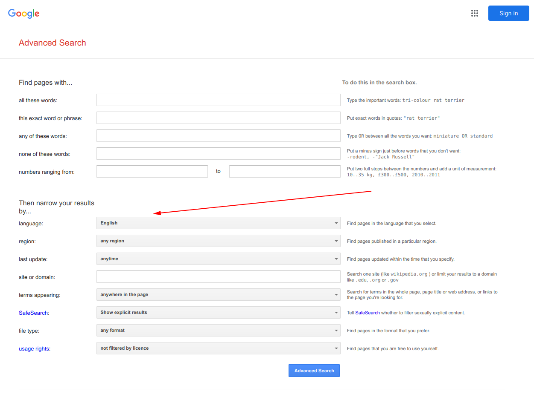Open the usage rights link
Viewport: 534px width, 394px height.
click(34, 348)
